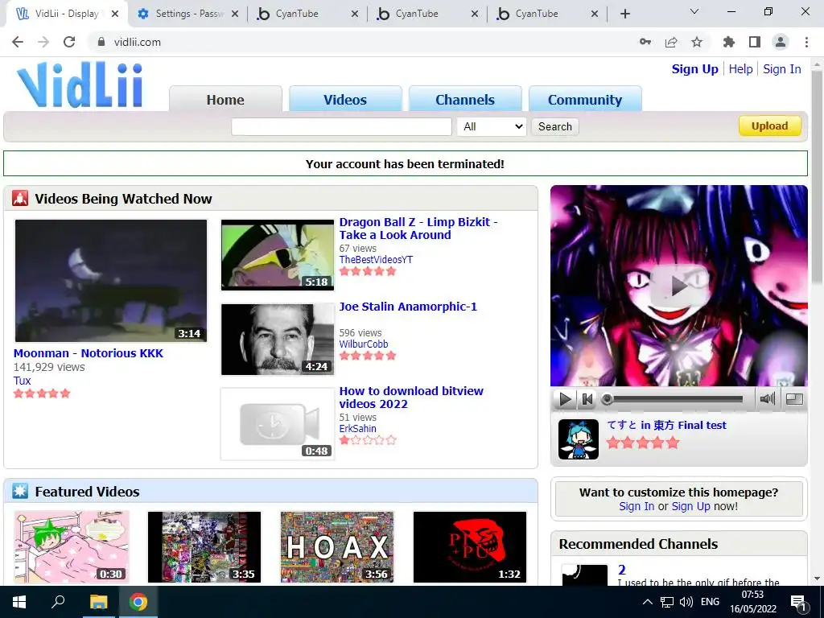Switch to the Community tab
This screenshot has width=824, height=618.
[585, 99]
